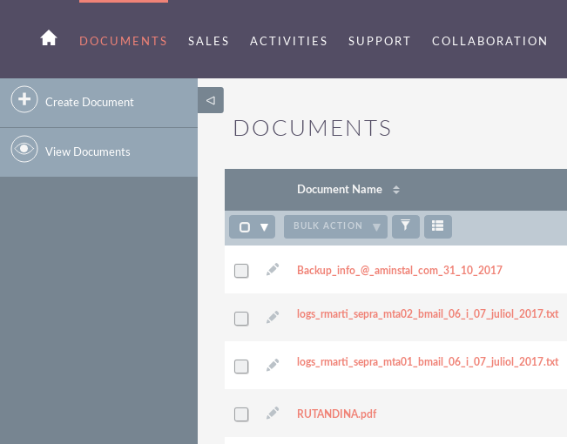The width and height of the screenshot is (567, 444).
Task: Edit Backup_info document via pencil icon
Action: tap(273, 269)
